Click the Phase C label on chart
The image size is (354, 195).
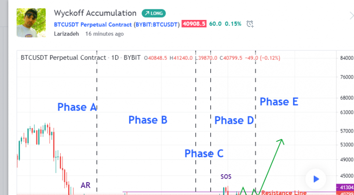pyautogui.click(x=204, y=153)
